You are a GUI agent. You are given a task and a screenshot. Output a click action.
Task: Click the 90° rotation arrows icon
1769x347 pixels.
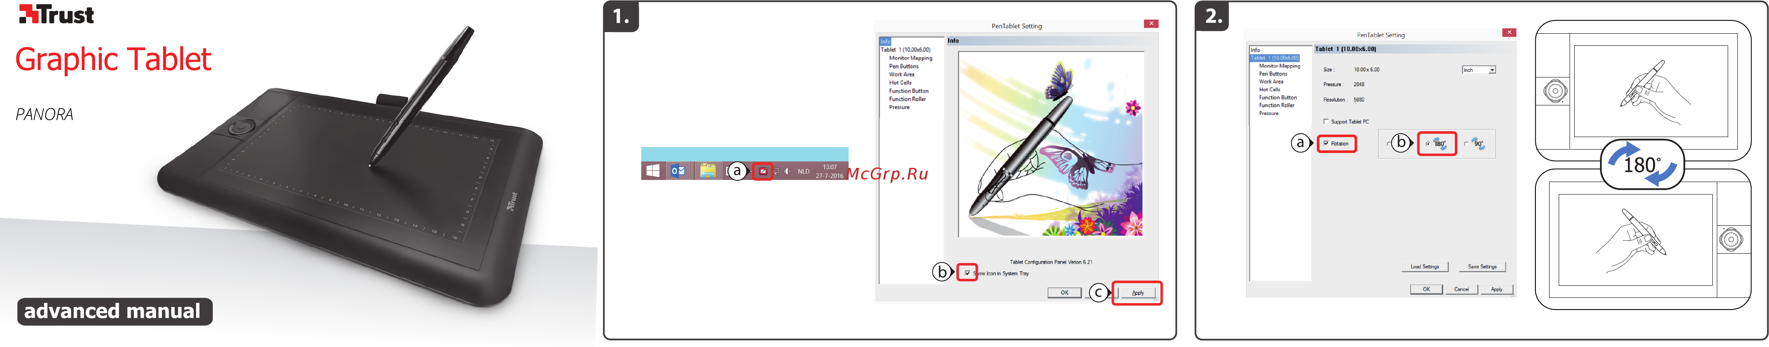1479,144
